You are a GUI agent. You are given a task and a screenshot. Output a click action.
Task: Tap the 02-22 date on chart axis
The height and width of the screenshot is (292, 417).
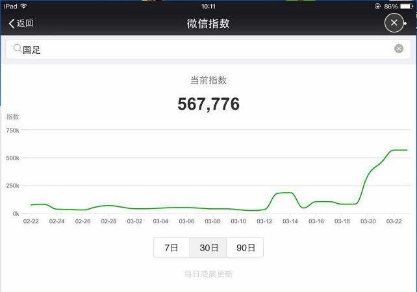pyautogui.click(x=31, y=221)
